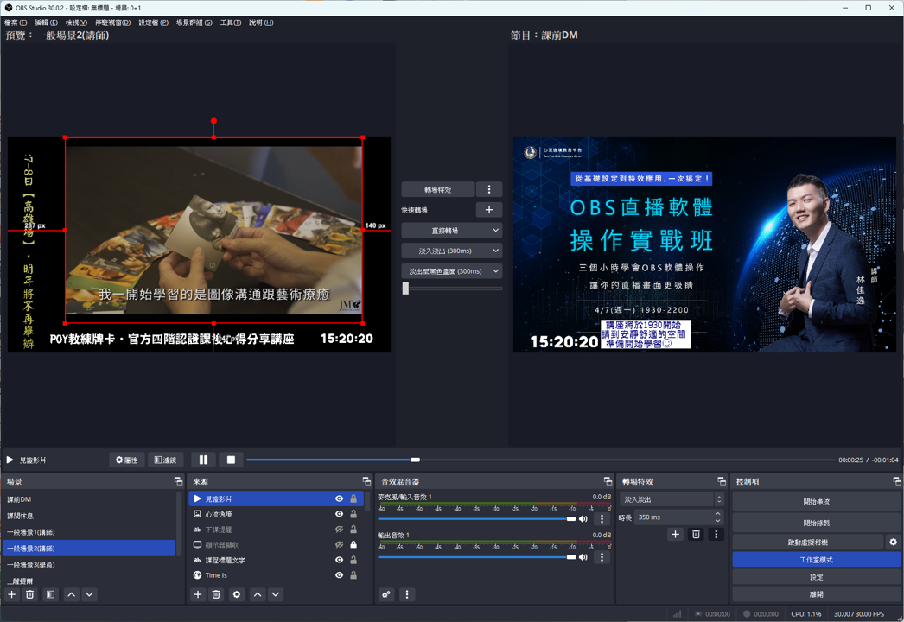Stop the media playback

pyautogui.click(x=231, y=460)
